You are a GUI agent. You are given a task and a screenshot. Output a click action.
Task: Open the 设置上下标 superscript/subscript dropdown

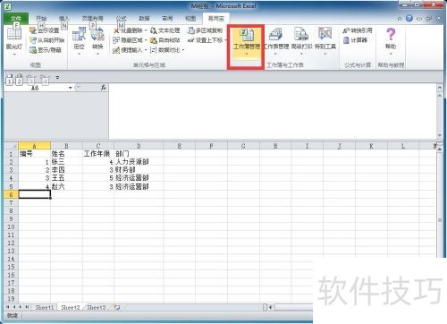pyautogui.click(x=207, y=40)
